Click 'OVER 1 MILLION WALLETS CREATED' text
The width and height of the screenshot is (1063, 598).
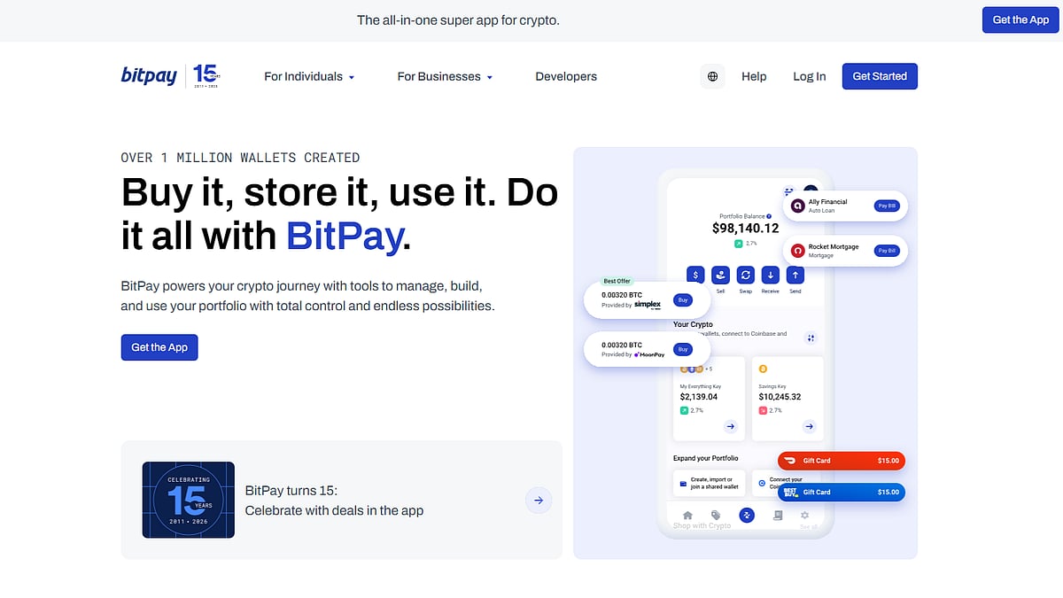[x=240, y=158]
